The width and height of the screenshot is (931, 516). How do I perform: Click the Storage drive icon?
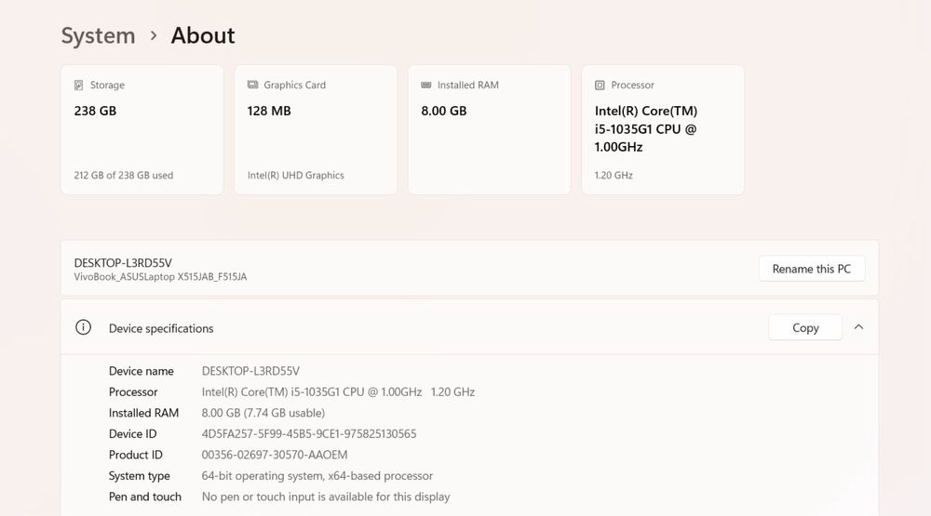pos(79,85)
